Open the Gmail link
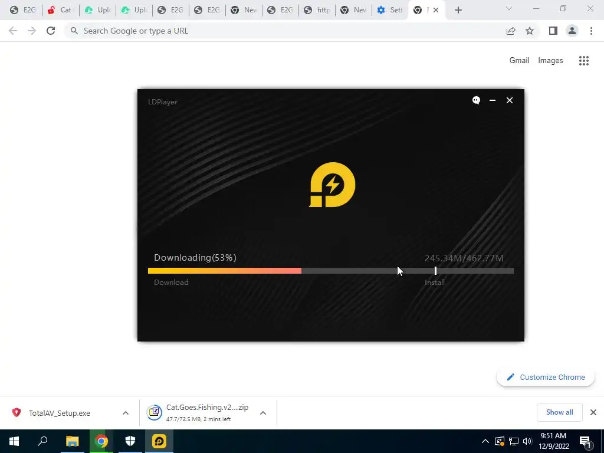This screenshot has height=453, width=604. pyautogui.click(x=519, y=61)
